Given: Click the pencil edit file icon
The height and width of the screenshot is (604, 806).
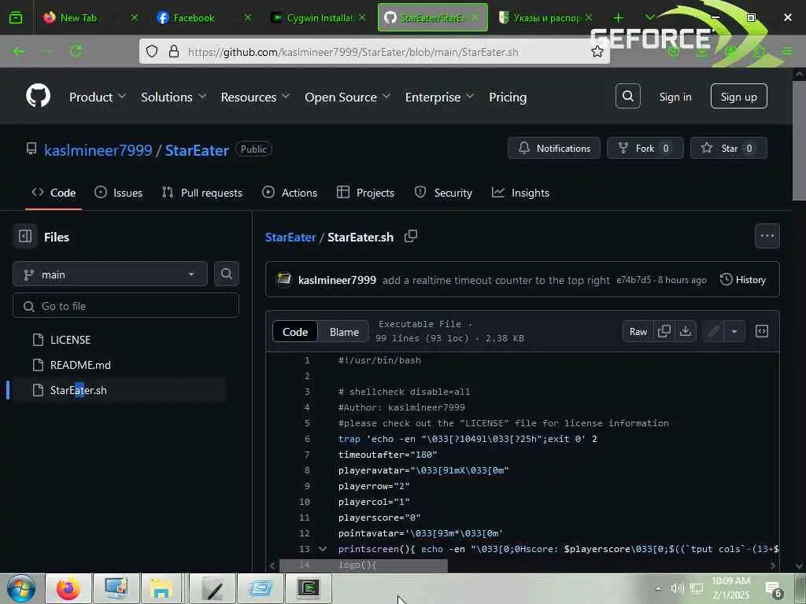Looking at the screenshot, I should 713,331.
